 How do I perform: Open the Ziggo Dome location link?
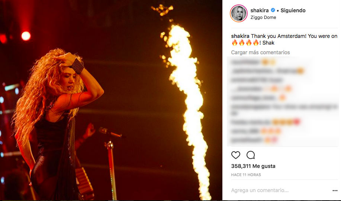(263, 17)
